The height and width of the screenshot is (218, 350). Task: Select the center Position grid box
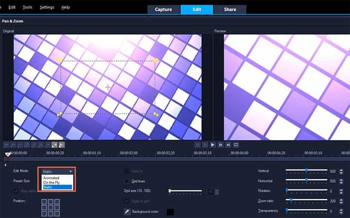click(51, 207)
